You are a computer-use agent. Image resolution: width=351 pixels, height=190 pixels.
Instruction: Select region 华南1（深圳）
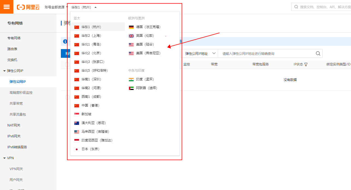(98, 79)
